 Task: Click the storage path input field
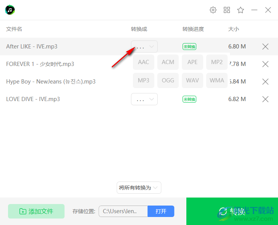123,211
